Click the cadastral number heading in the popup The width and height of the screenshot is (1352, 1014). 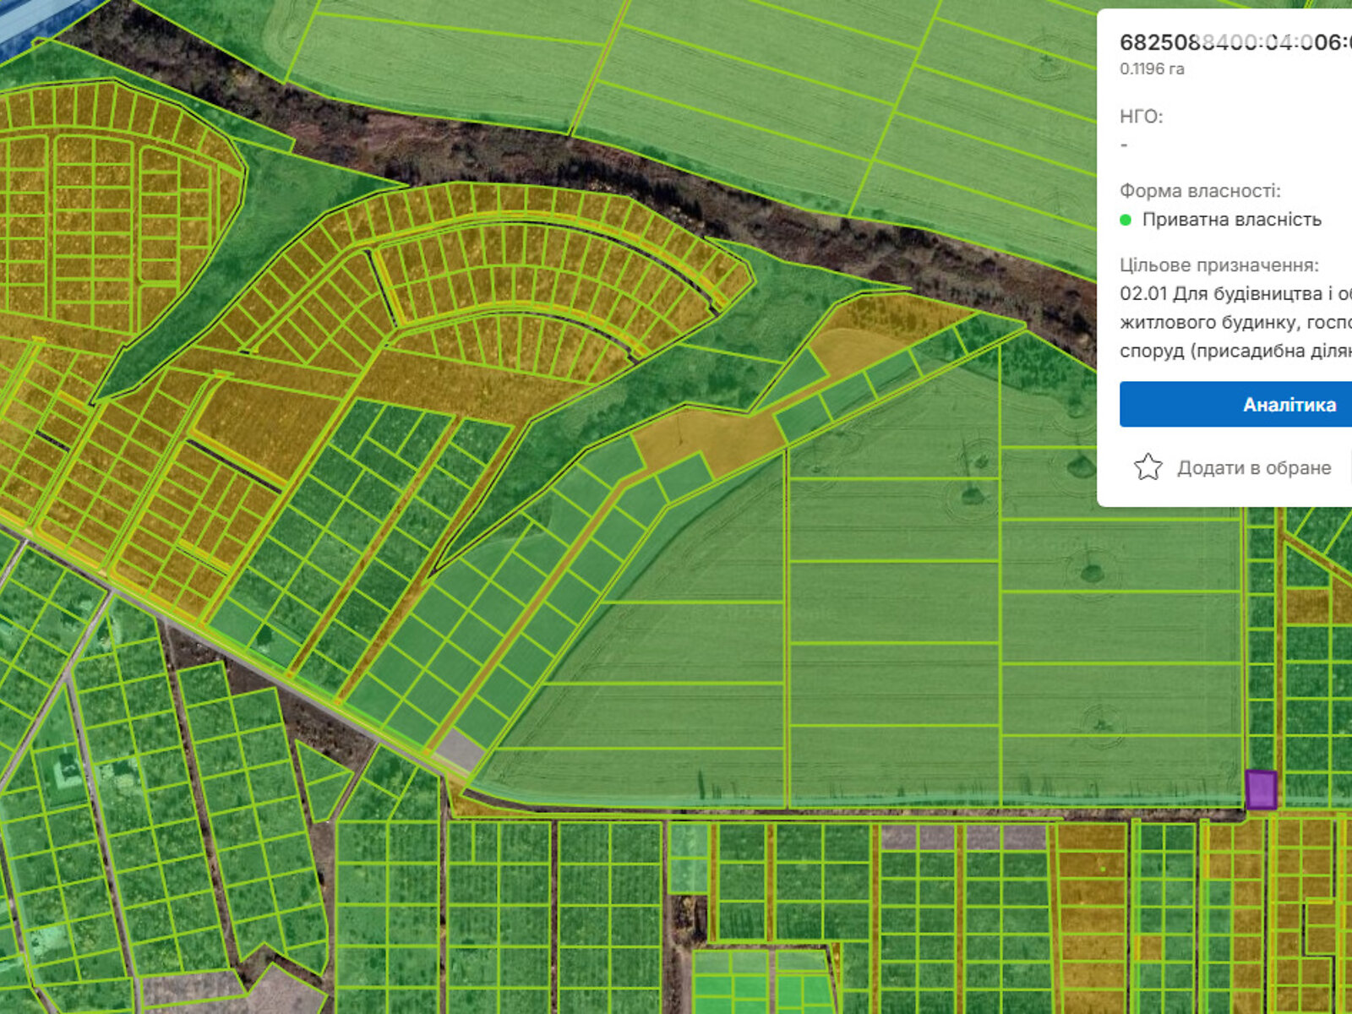1234,41
